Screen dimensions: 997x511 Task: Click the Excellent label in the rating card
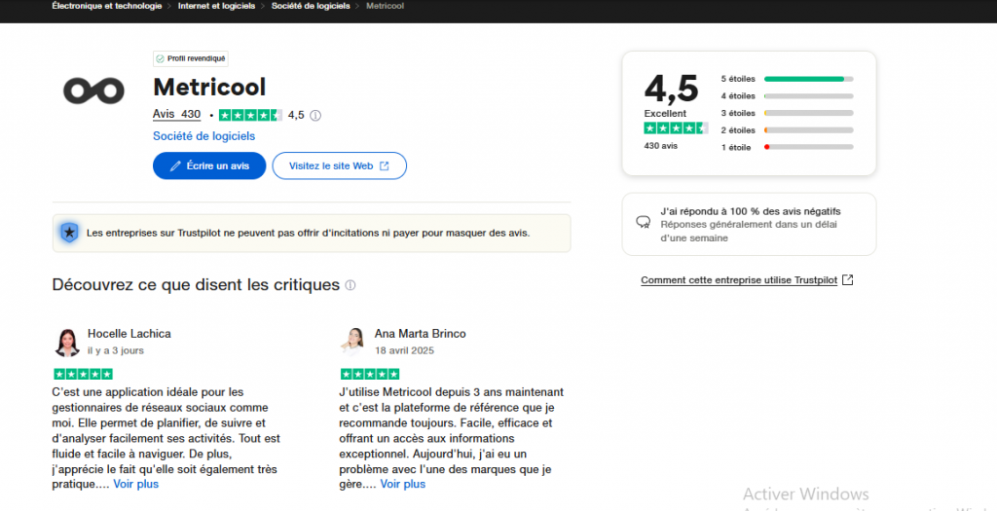point(665,113)
